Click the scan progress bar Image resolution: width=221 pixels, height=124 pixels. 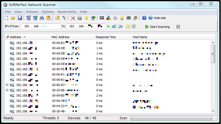point(171,118)
